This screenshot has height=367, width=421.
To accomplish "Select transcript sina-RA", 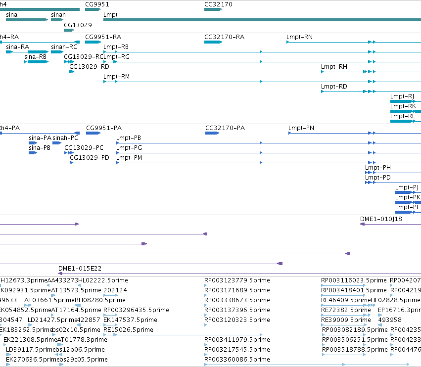I will pyautogui.click(x=17, y=46).
